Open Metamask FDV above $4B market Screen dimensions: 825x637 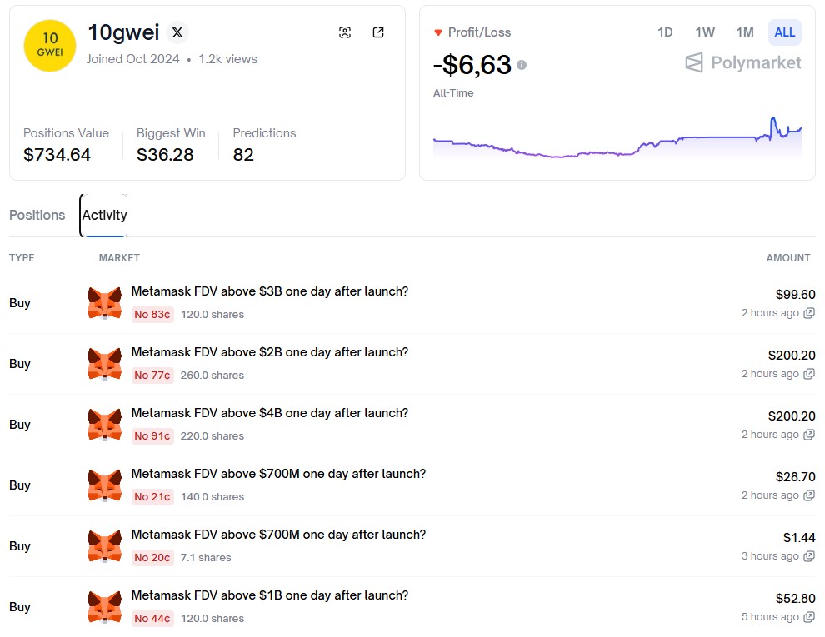pos(269,413)
